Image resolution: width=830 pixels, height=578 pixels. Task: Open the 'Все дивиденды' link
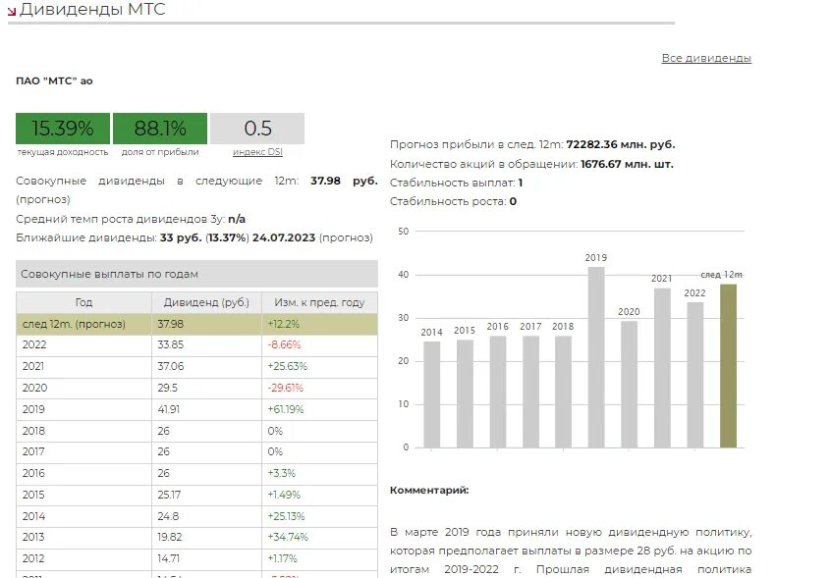tap(706, 58)
